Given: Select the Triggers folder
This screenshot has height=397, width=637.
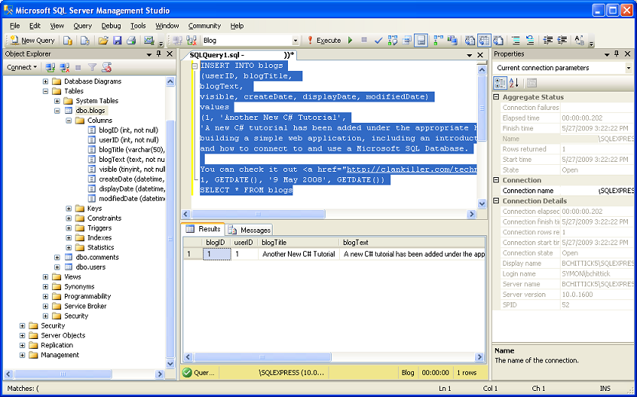Looking at the screenshot, I should 99,228.
